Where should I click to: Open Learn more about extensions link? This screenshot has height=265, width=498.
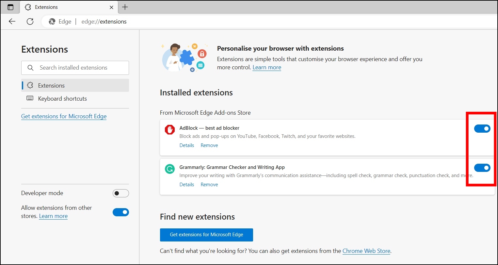[x=267, y=67]
